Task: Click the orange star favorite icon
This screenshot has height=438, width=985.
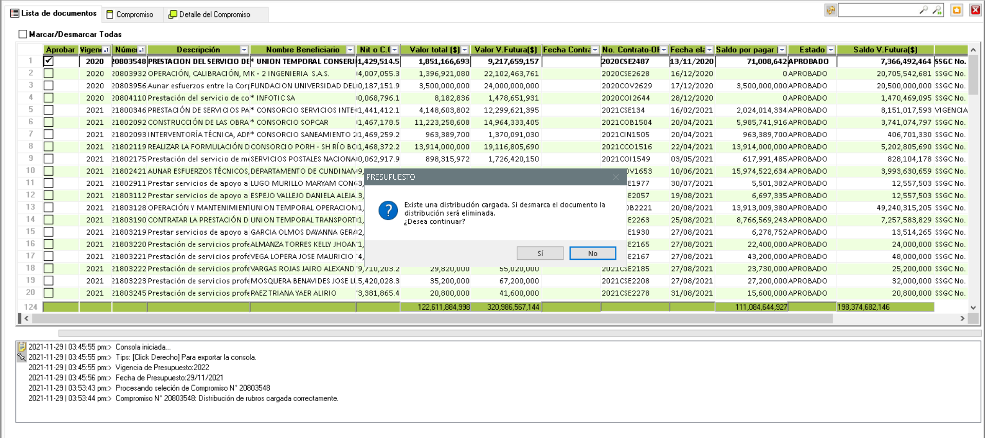Action: 957,10
